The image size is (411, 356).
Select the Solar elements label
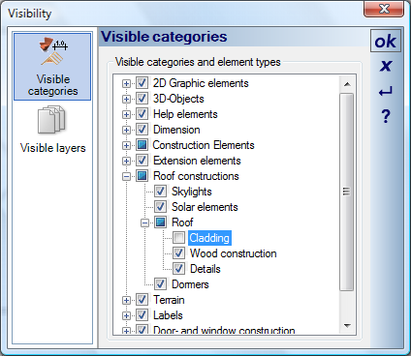click(x=205, y=207)
